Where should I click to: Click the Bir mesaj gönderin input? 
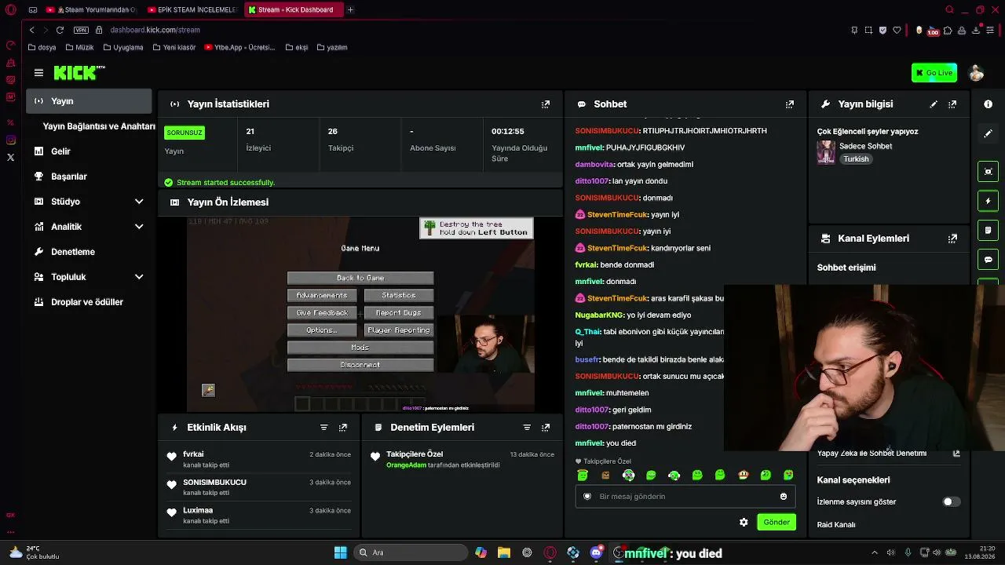(x=685, y=497)
